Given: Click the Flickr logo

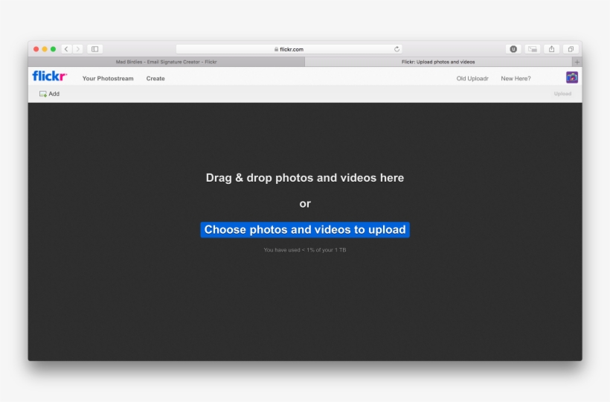Looking at the screenshot, I should (x=49, y=76).
